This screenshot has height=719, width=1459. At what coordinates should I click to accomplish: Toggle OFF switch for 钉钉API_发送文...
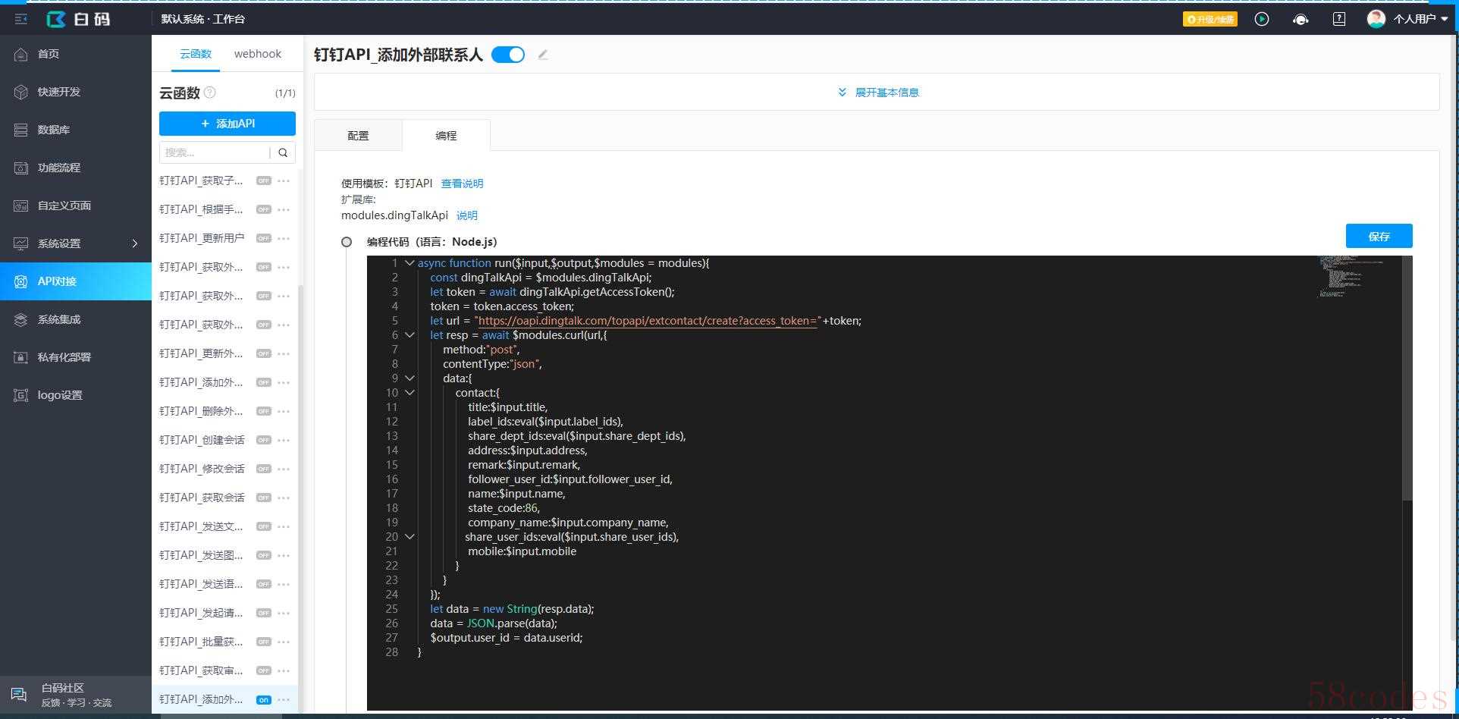[263, 526]
